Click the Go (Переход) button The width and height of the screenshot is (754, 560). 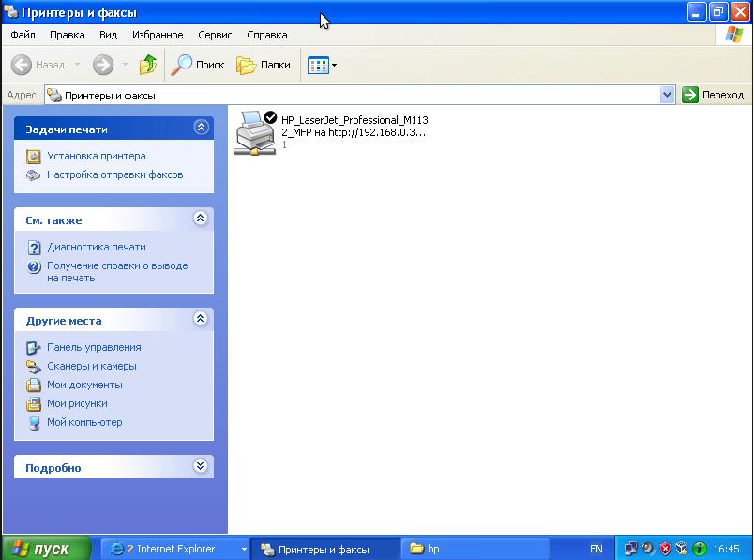713,95
